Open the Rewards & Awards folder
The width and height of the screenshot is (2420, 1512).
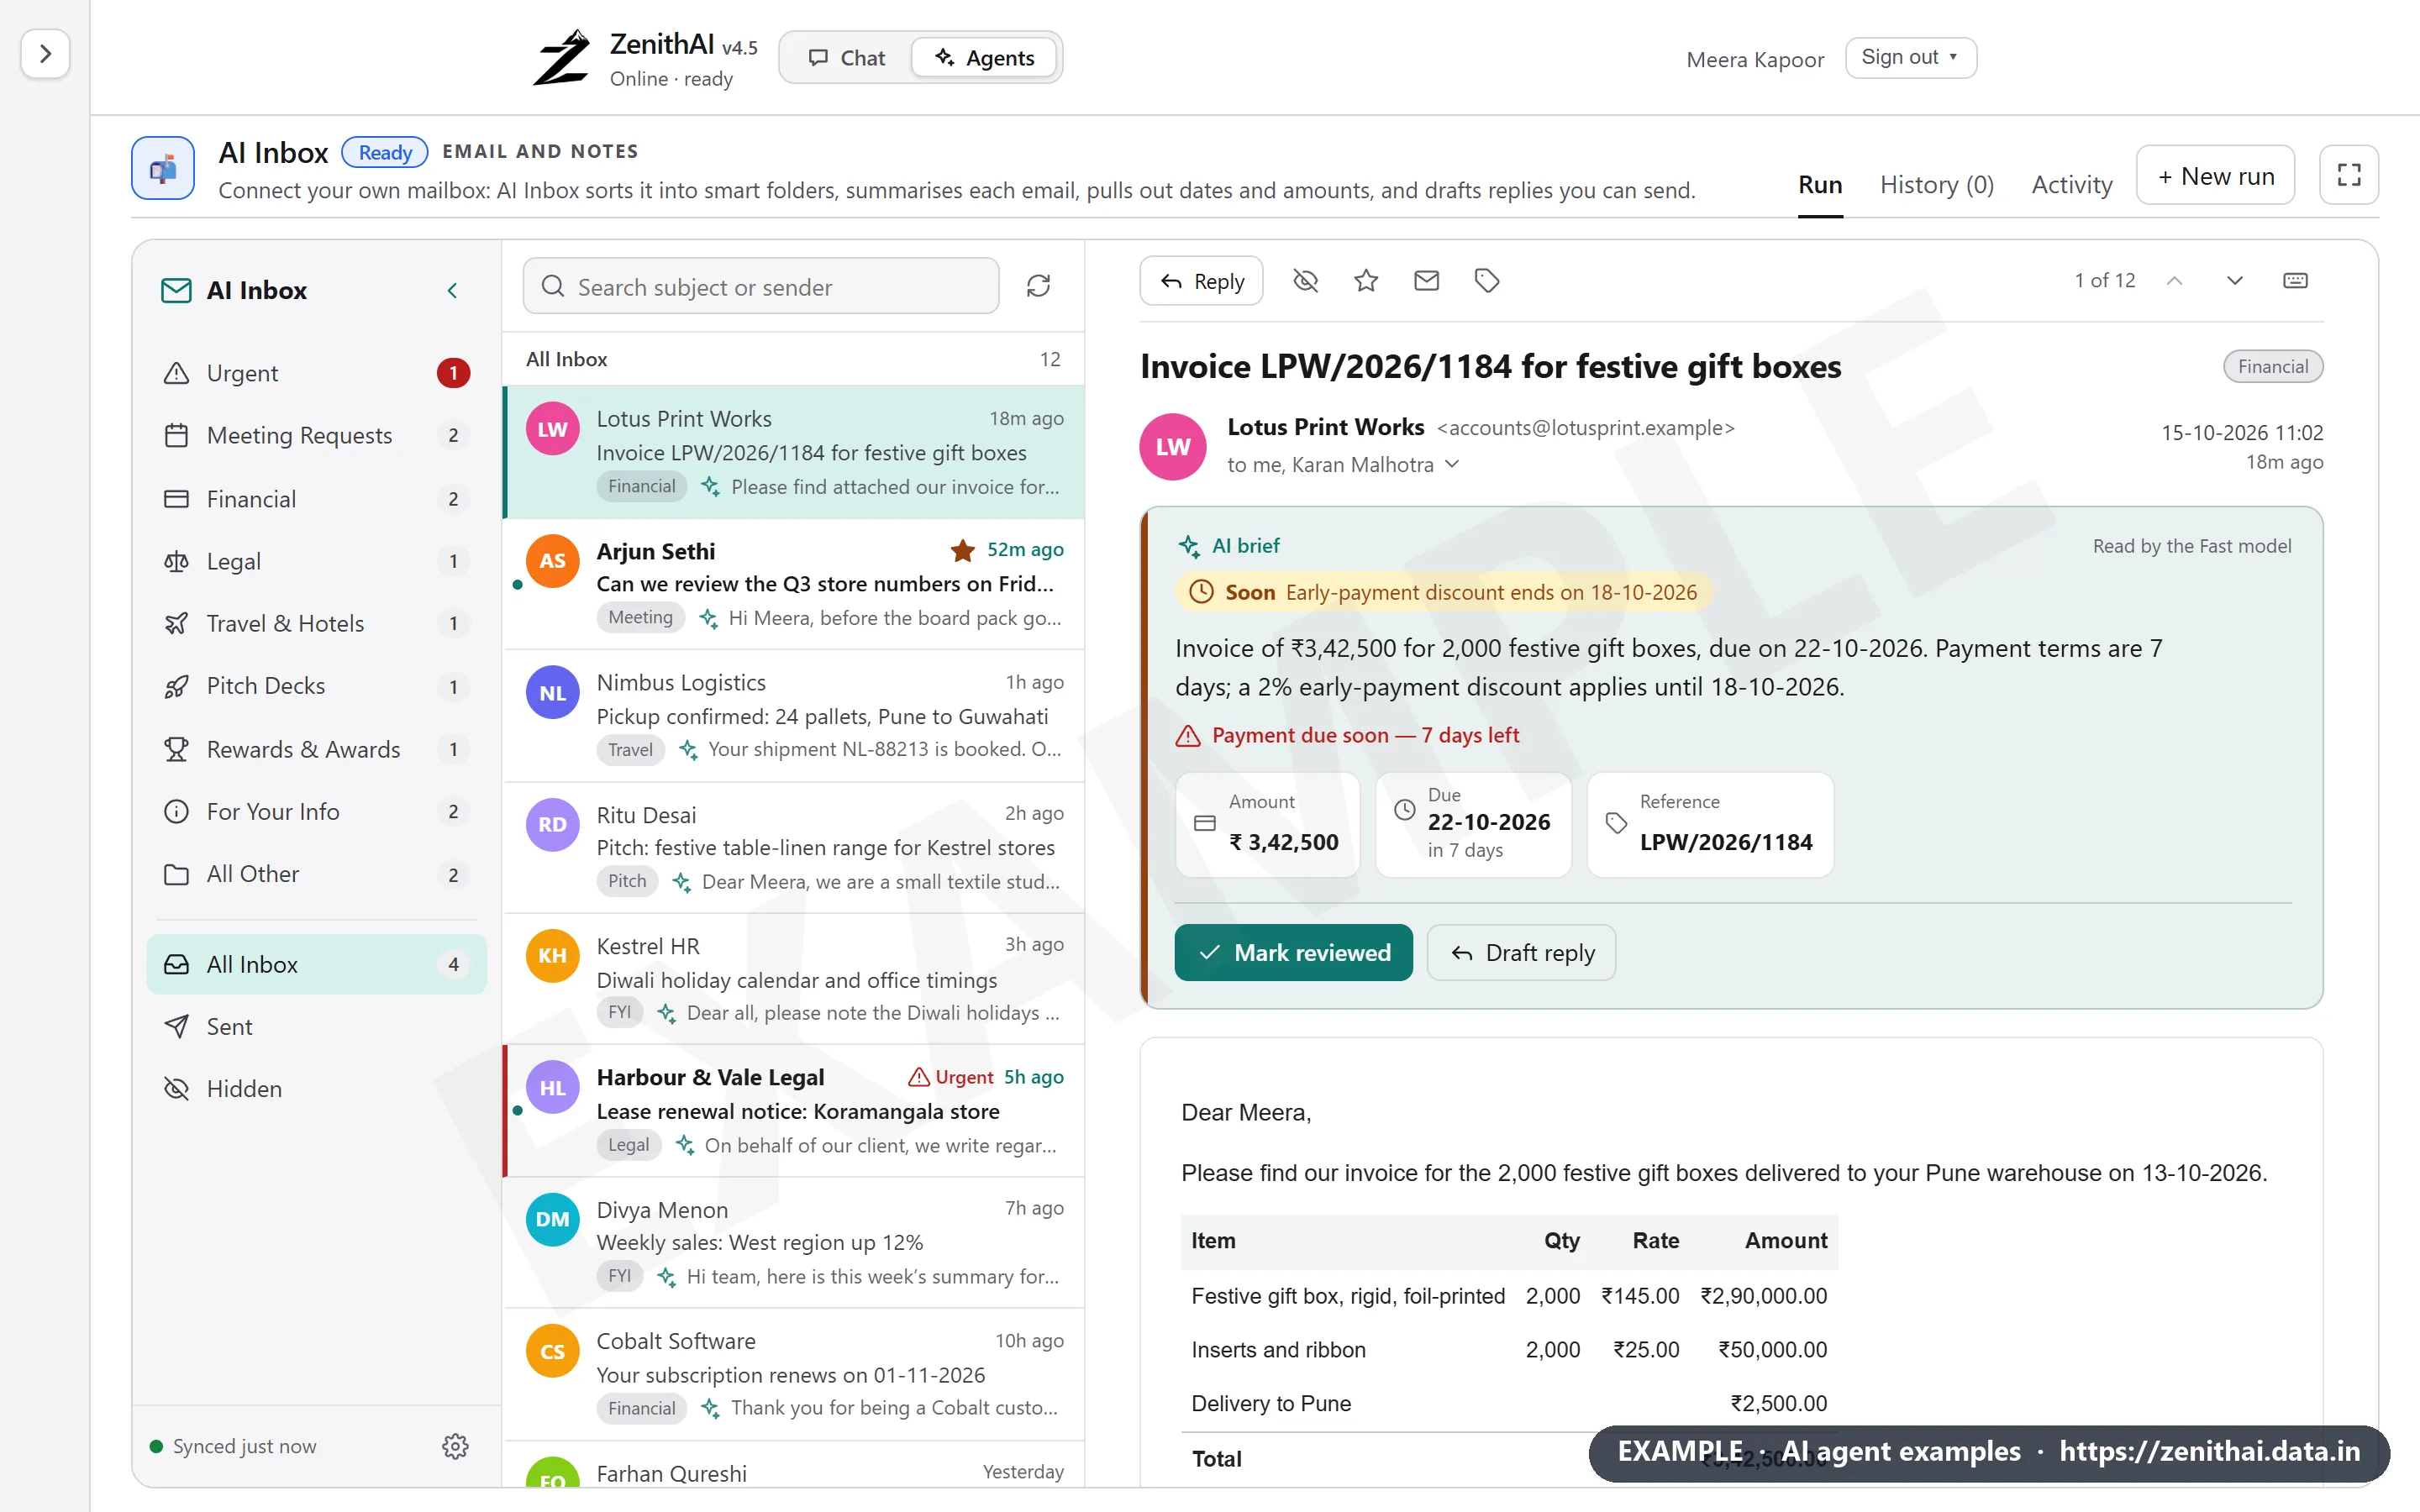point(317,749)
